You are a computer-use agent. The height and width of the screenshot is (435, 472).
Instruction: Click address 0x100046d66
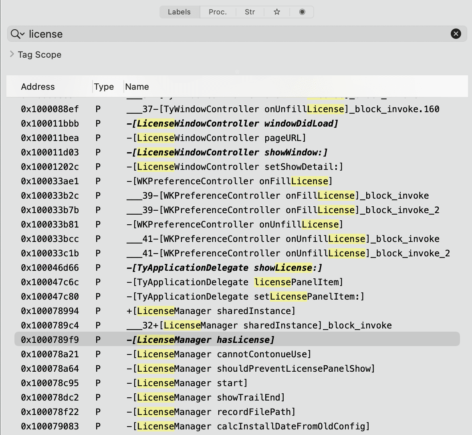(x=50, y=268)
